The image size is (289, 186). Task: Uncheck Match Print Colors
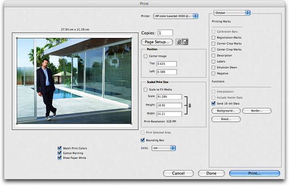tap(60, 148)
